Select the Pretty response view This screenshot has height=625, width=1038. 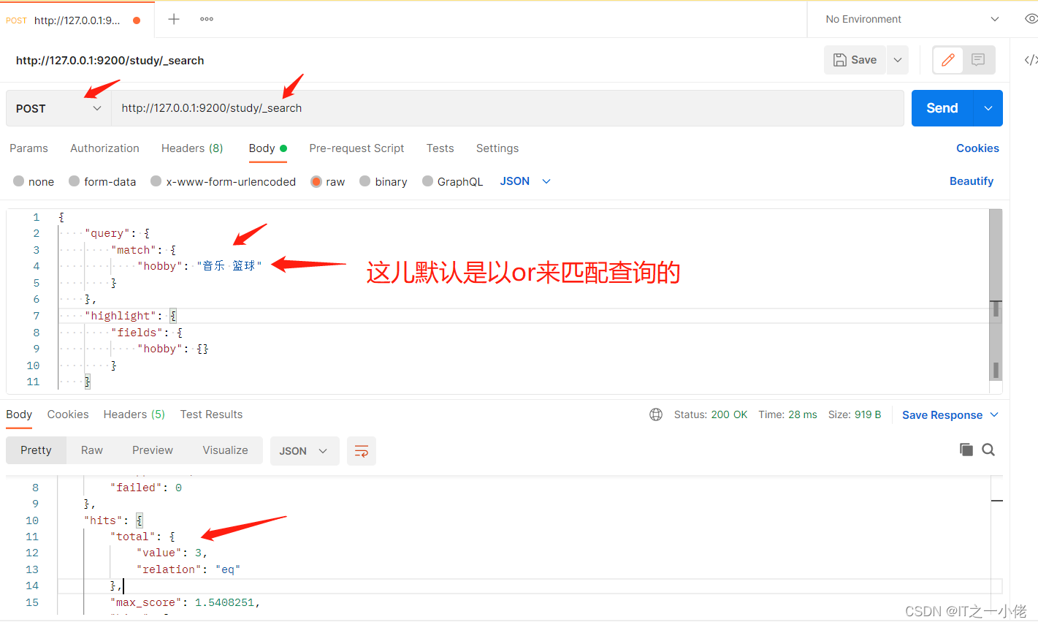tap(36, 450)
